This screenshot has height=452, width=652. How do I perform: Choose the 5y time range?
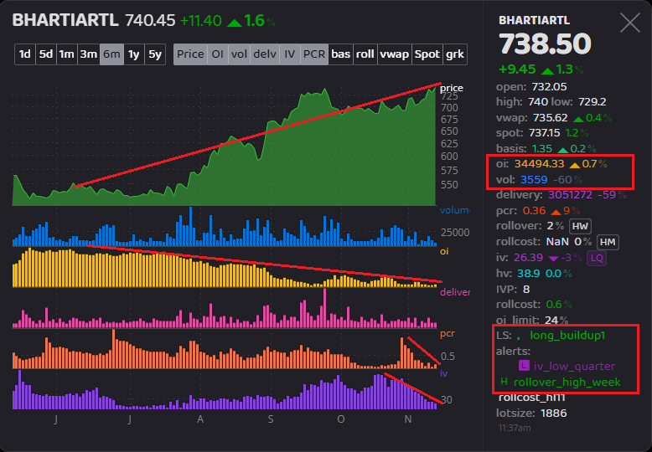click(x=155, y=54)
